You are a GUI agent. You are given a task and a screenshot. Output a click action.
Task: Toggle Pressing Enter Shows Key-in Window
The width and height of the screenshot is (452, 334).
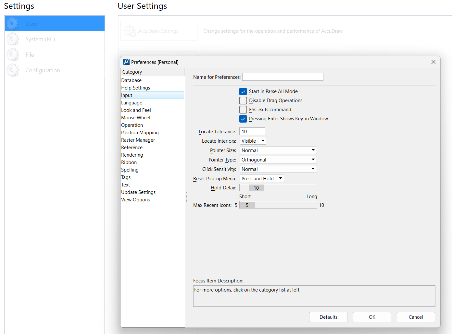tap(243, 119)
